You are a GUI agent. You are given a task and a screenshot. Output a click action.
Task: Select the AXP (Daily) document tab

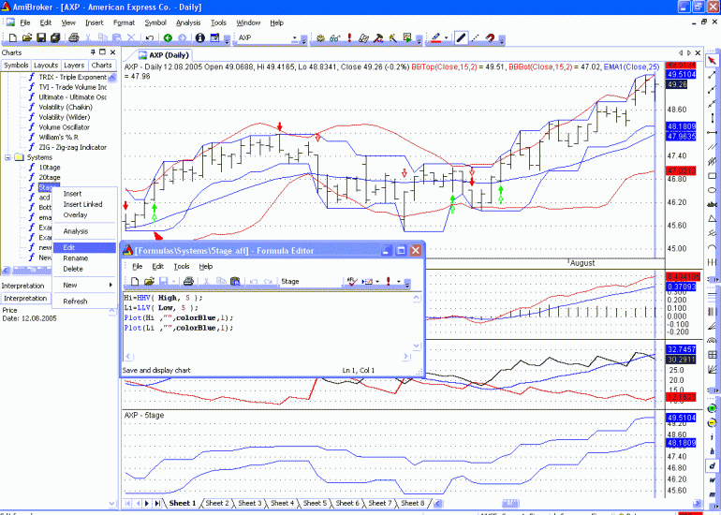[164, 55]
